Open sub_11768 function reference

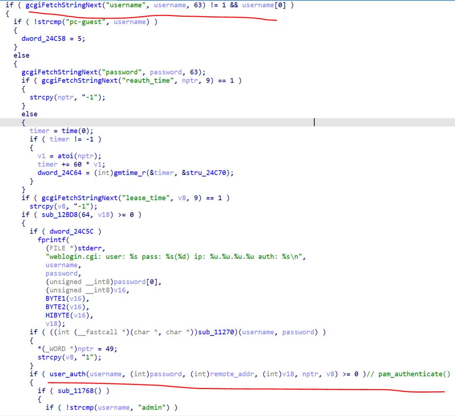tap(75, 391)
